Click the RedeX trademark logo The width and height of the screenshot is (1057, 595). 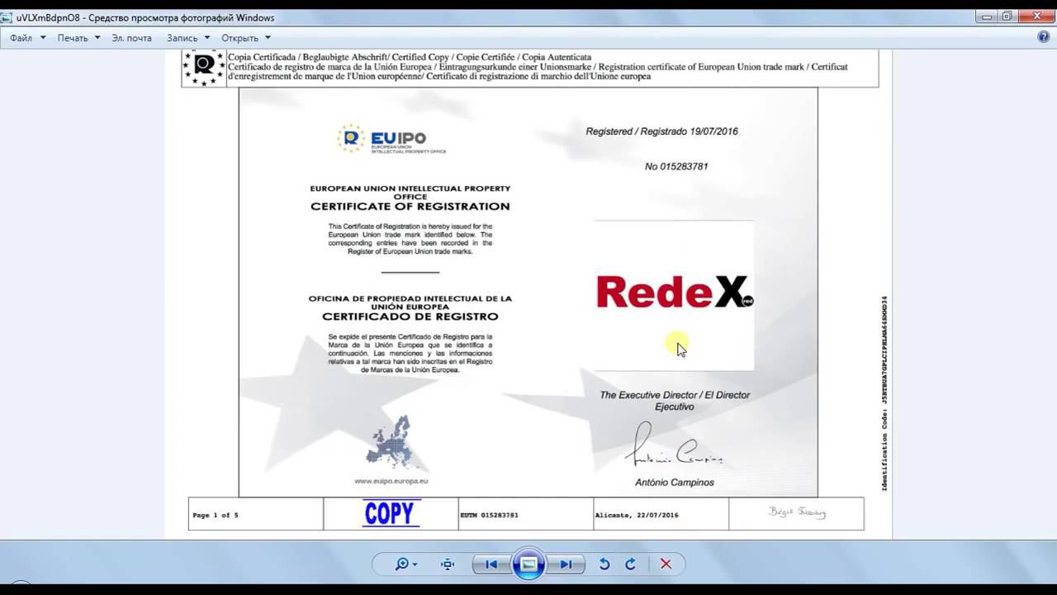pyautogui.click(x=674, y=292)
